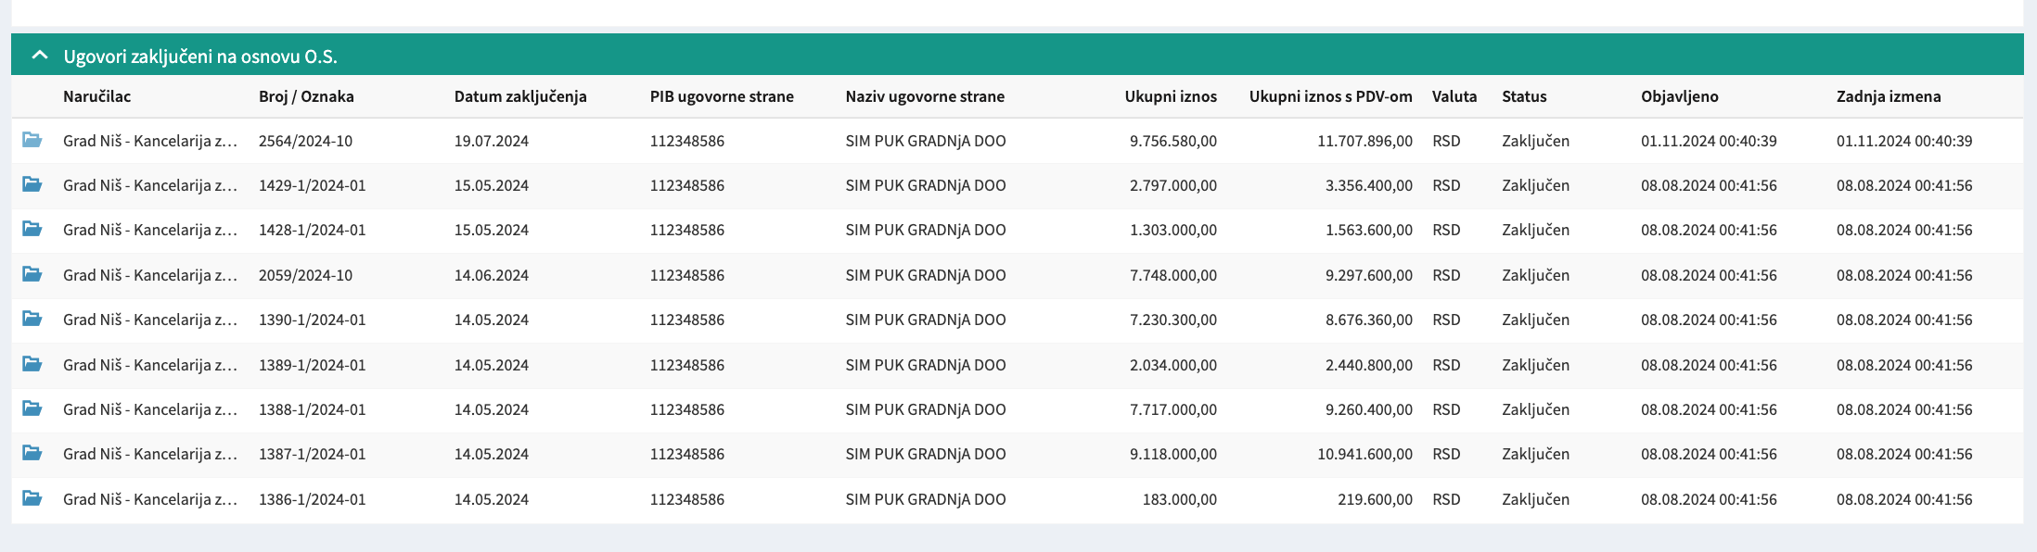Click the date 14.06.2024

(x=492, y=275)
